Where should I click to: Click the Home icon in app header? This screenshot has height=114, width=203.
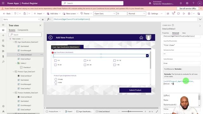click(141, 37)
